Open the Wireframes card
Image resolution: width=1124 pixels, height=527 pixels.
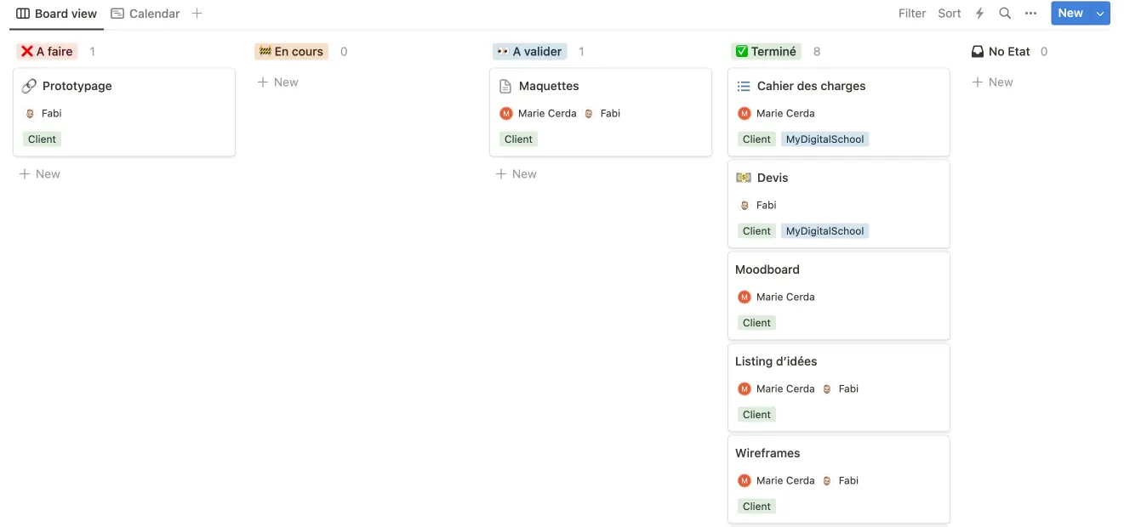point(839,479)
